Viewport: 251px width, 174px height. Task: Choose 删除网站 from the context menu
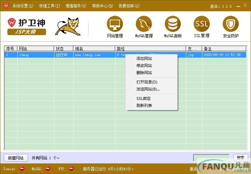coord(144,73)
